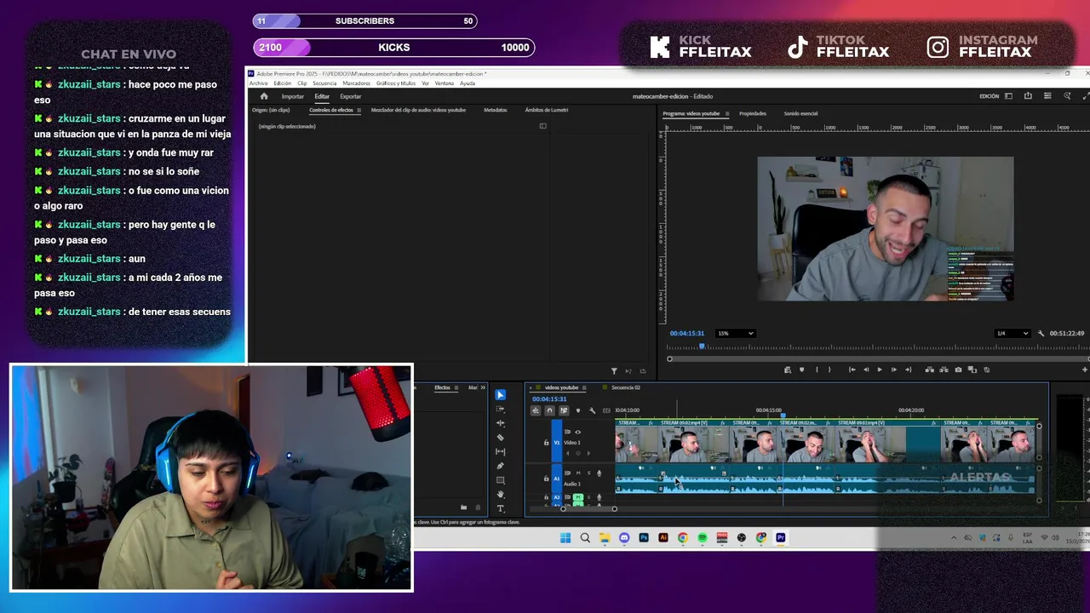Open videos youtube timeline panel menu

tap(585, 387)
